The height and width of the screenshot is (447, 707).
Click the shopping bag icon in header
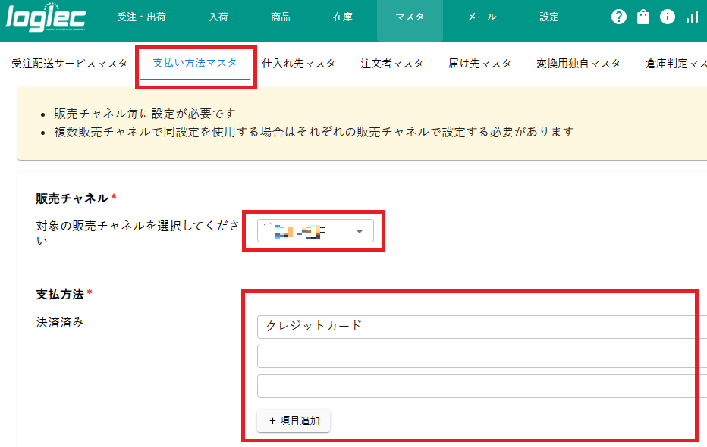(643, 16)
